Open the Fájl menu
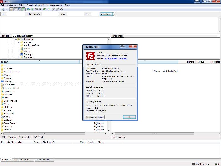221x166 pixels. coord(3,5)
